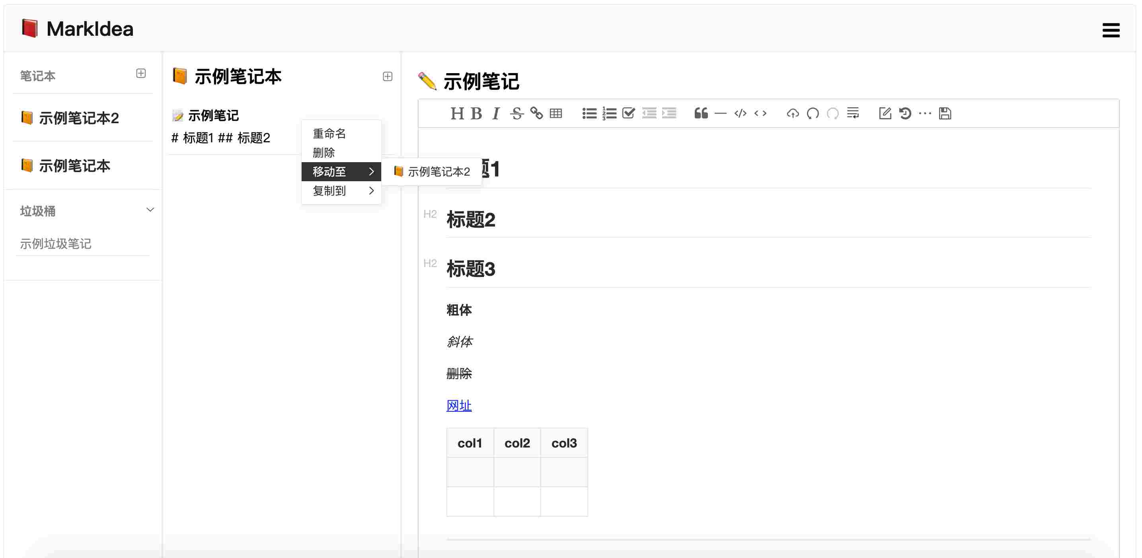Add a new notebook with the plus icon
This screenshot has height=558, width=1142.
coord(141,74)
